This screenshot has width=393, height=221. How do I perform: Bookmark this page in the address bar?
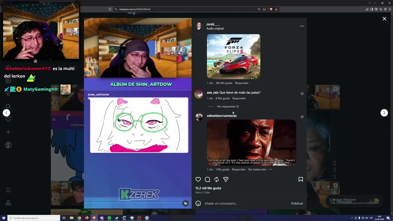(x=110, y=9)
